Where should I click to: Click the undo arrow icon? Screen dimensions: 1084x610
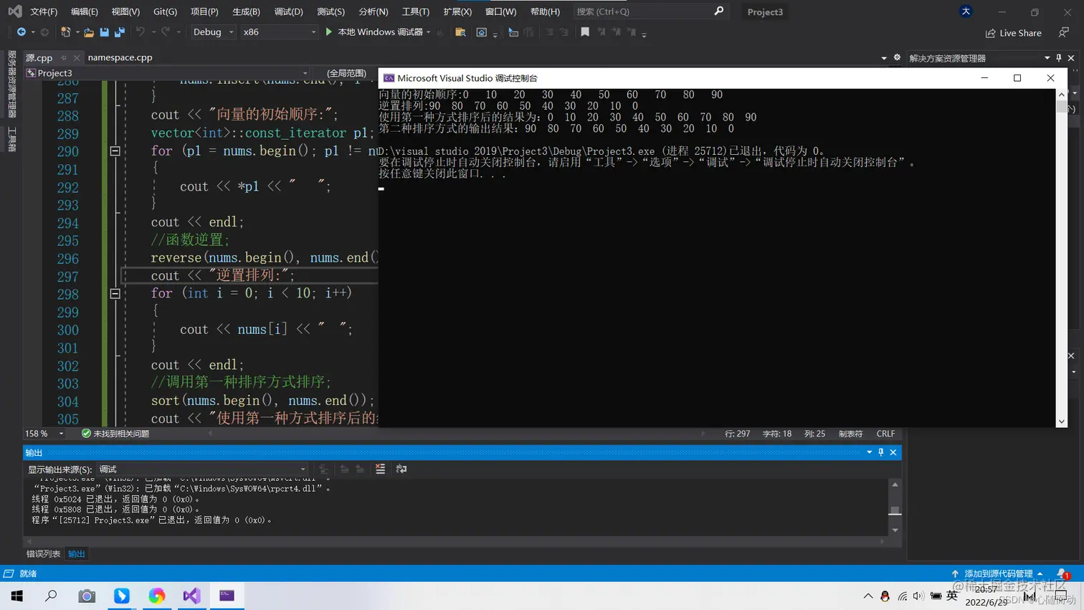click(x=141, y=32)
